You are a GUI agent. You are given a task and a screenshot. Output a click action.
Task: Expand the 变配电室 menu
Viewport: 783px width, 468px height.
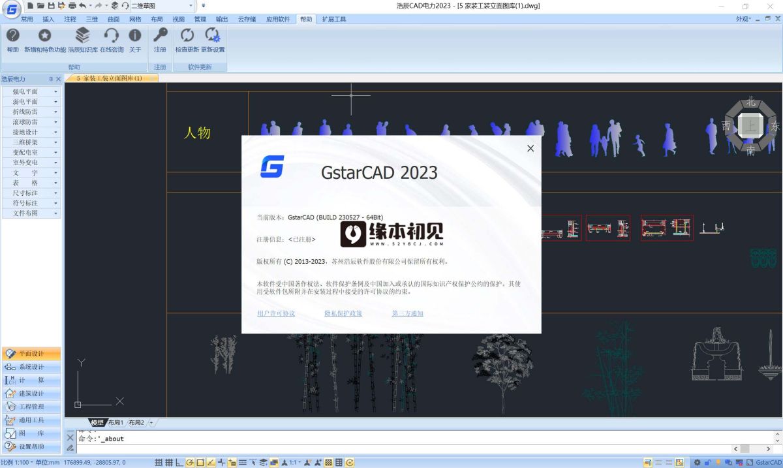(x=31, y=152)
